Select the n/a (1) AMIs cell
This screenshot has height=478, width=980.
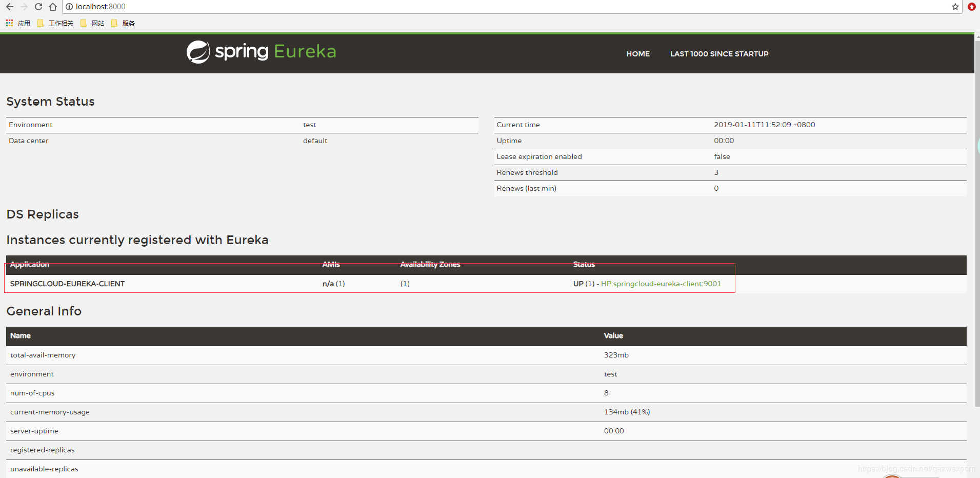pos(334,284)
